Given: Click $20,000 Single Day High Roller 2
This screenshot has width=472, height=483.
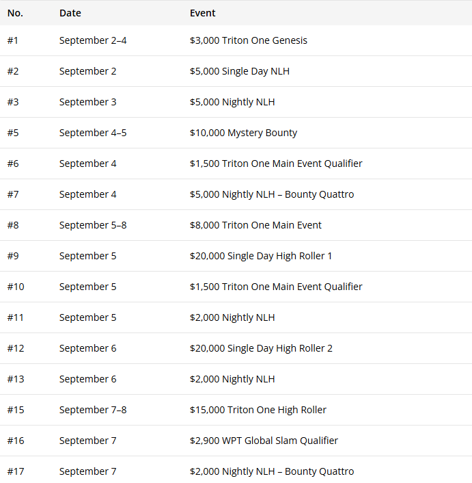Looking at the screenshot, I should coord(261,348).
